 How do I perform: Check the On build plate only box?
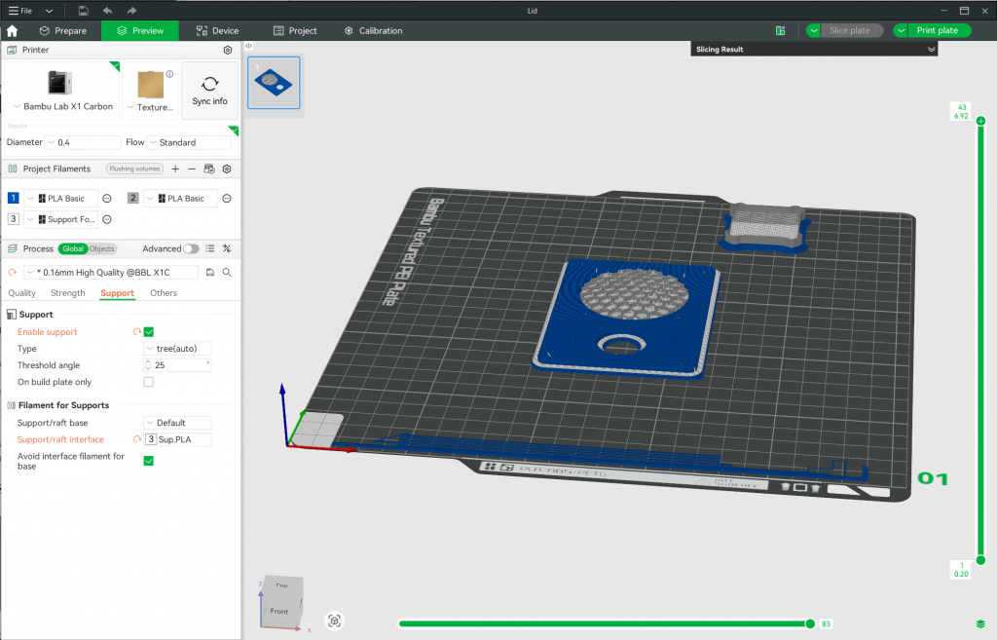pos(149,382)
